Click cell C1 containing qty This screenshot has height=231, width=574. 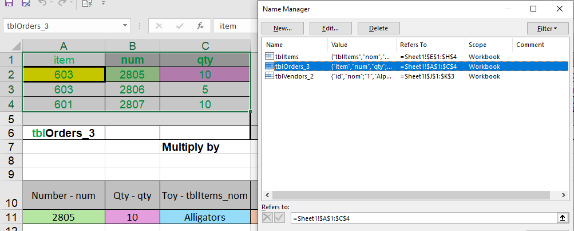point(205,60)
